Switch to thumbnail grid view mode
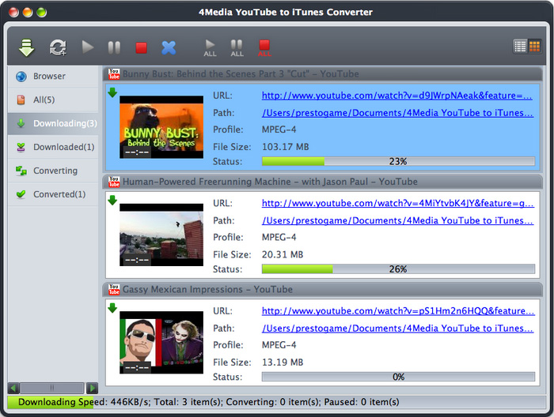554x417 pixels. [x=534, y=47]
